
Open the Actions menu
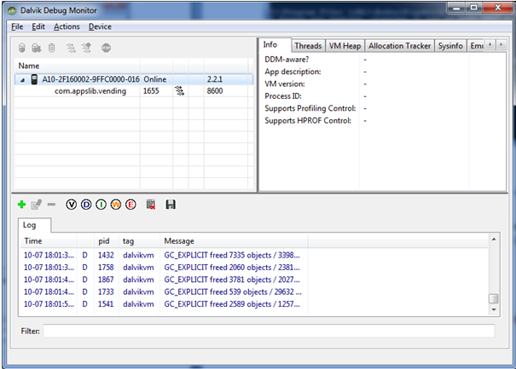point(67,26)
